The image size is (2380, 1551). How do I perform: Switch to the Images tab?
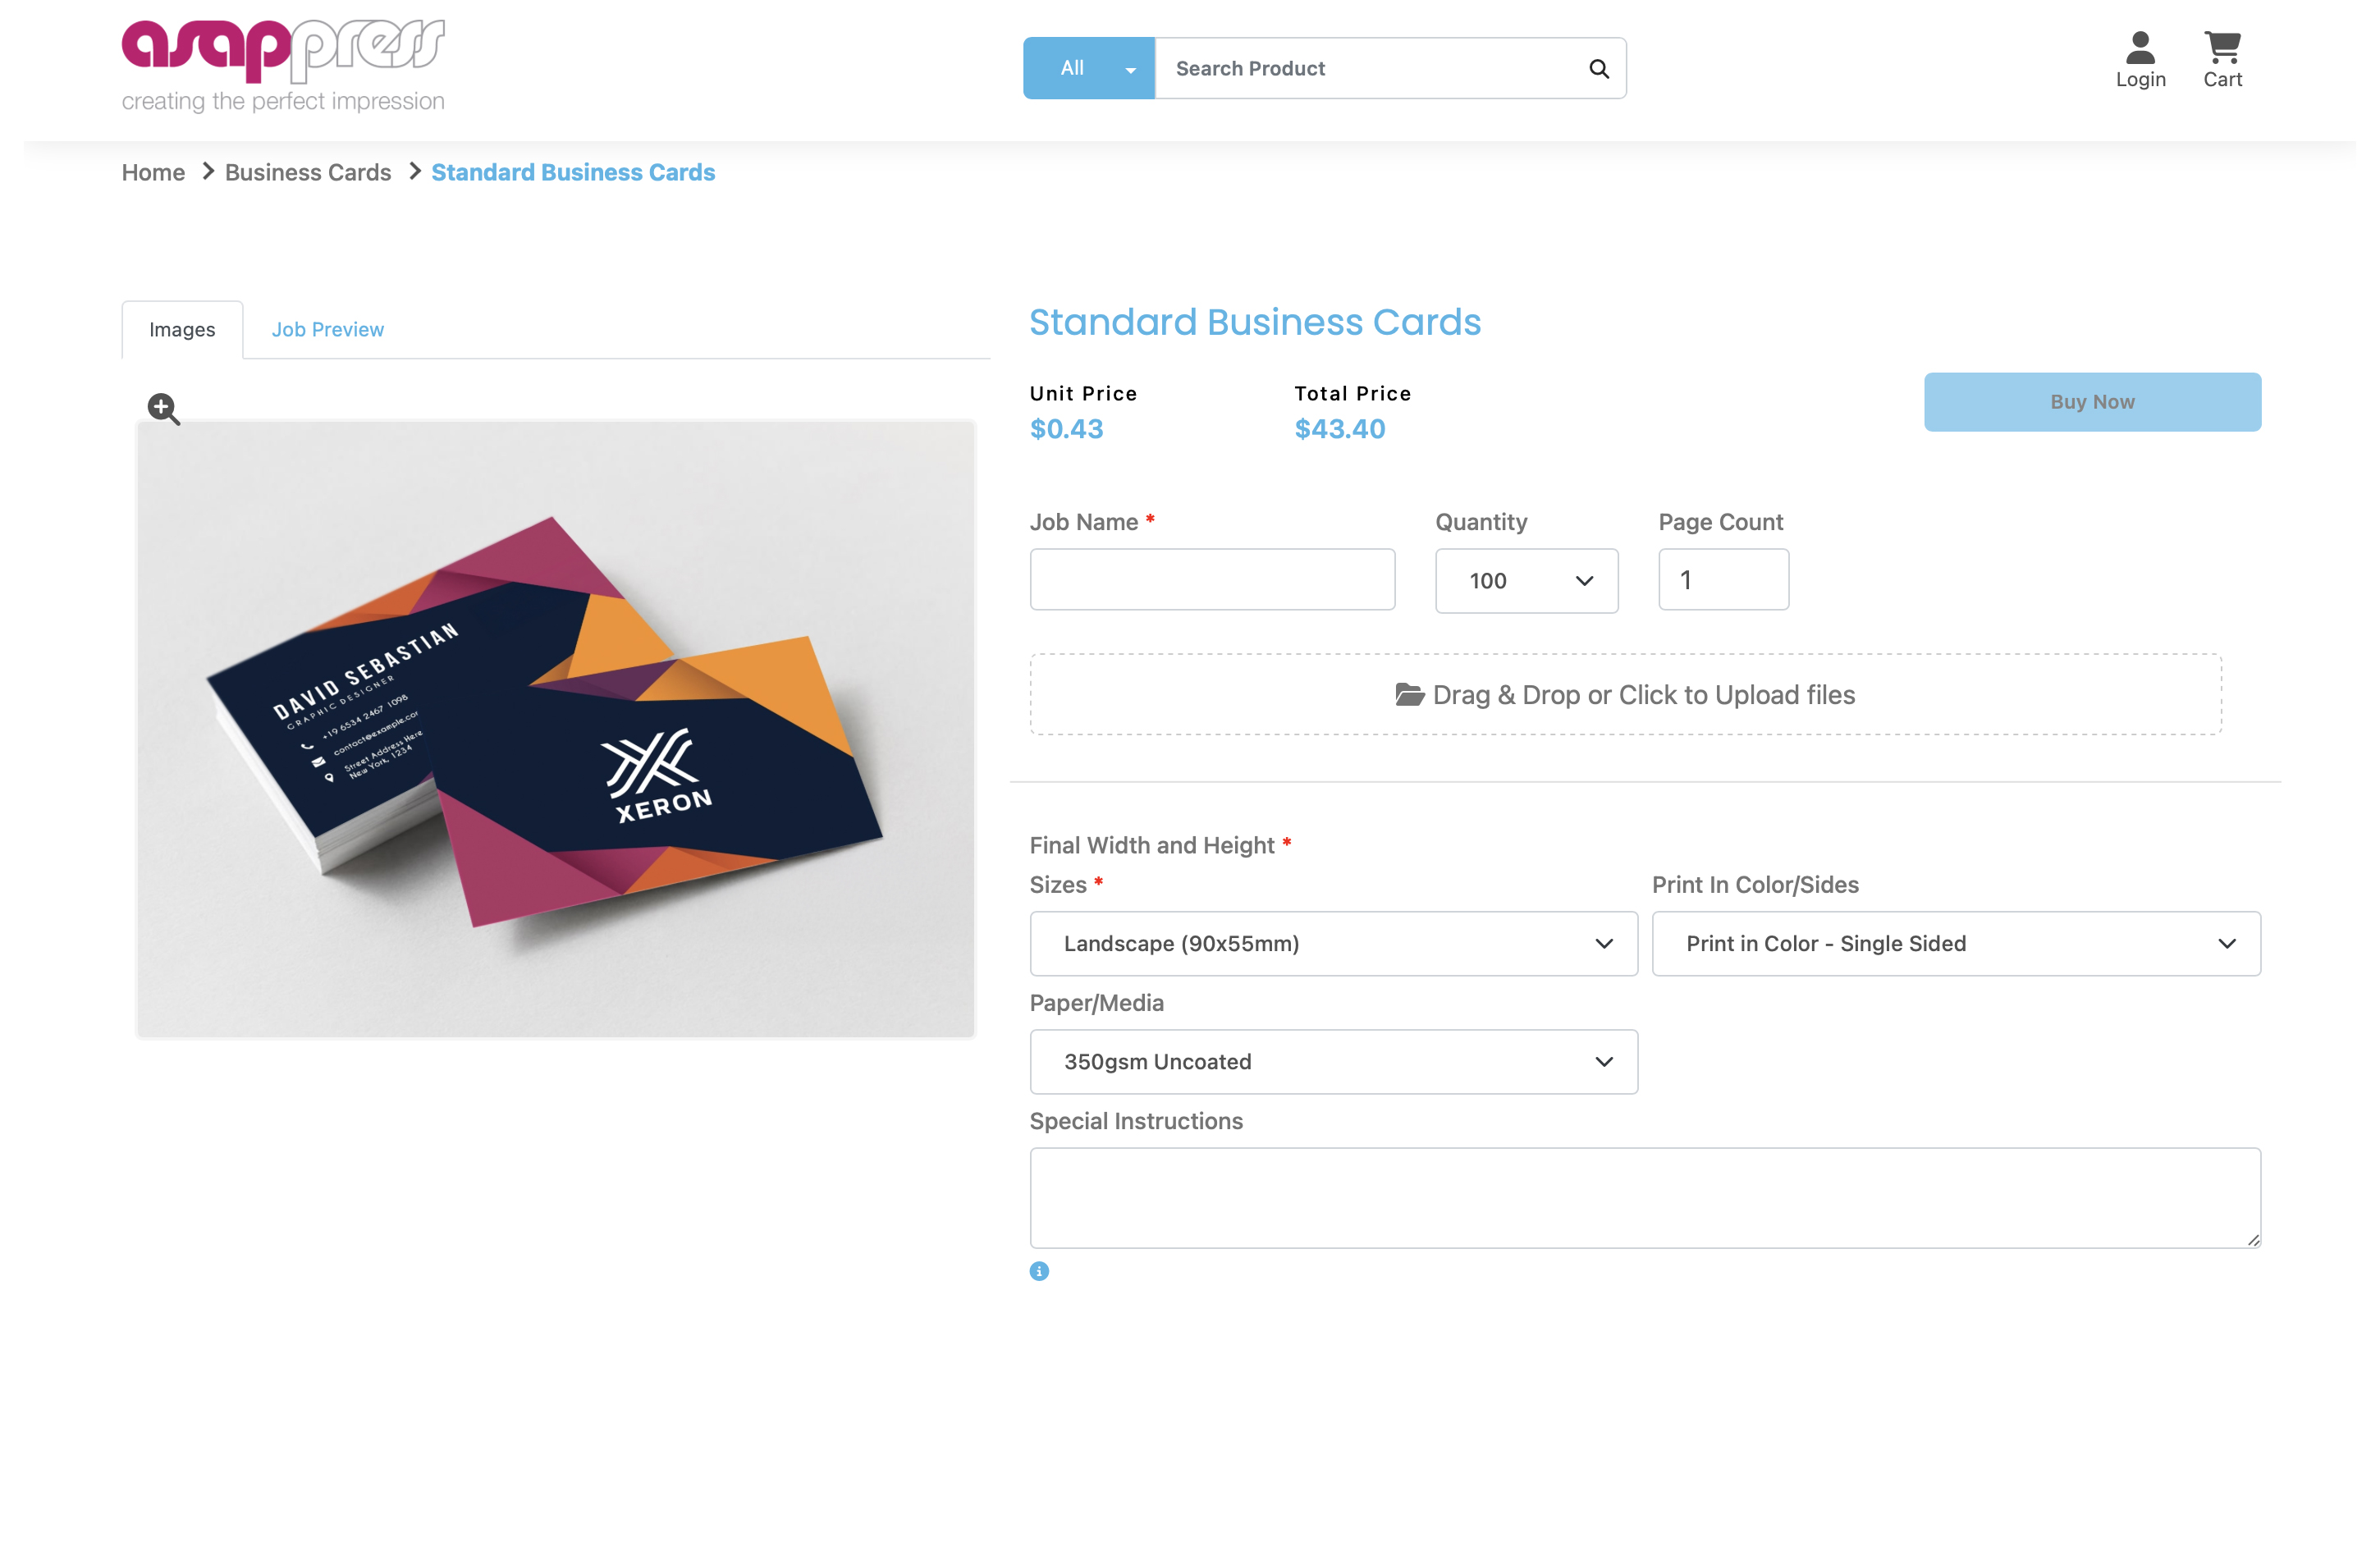(x=182, y=329)
